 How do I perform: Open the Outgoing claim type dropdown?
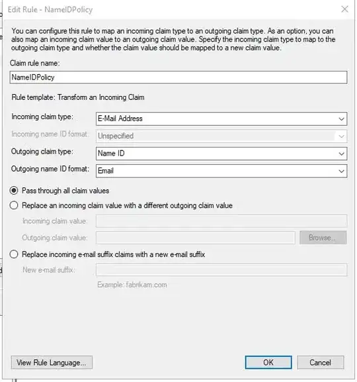pos(221,154)
